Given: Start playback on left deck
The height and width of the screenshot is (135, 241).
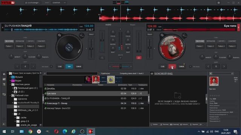Looking at the screenshot, I should pos(69,66).
